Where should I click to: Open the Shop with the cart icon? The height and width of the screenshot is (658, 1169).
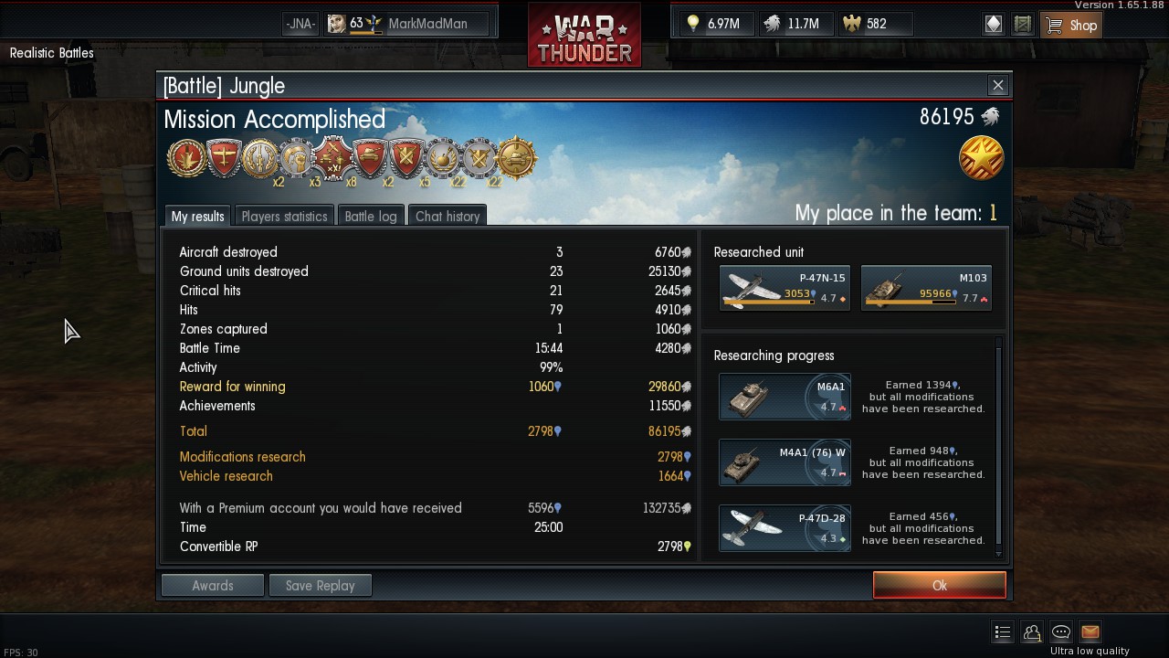[1070, 25]
